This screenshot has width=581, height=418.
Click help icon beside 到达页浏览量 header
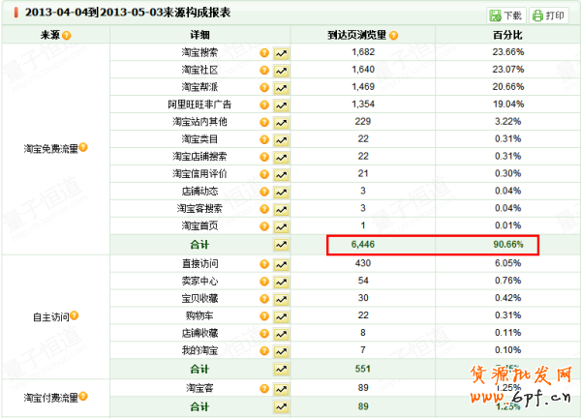pyautogui.click(x=394, y=35)
